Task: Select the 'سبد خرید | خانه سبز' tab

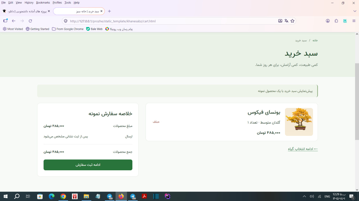Action: 79,11
